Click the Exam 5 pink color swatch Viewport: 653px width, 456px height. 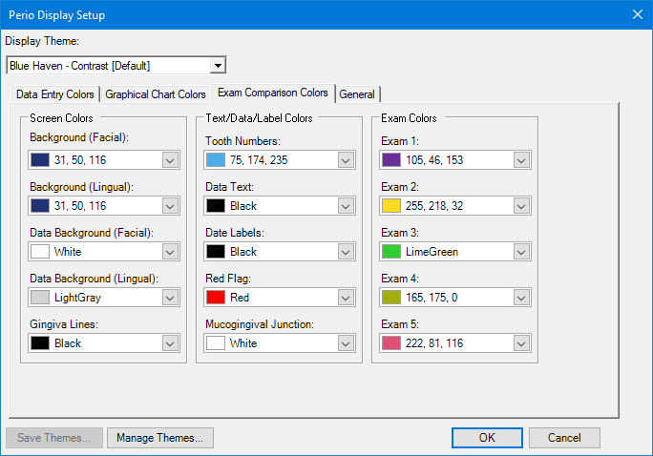pyautogui.click(x=390, y=343)
